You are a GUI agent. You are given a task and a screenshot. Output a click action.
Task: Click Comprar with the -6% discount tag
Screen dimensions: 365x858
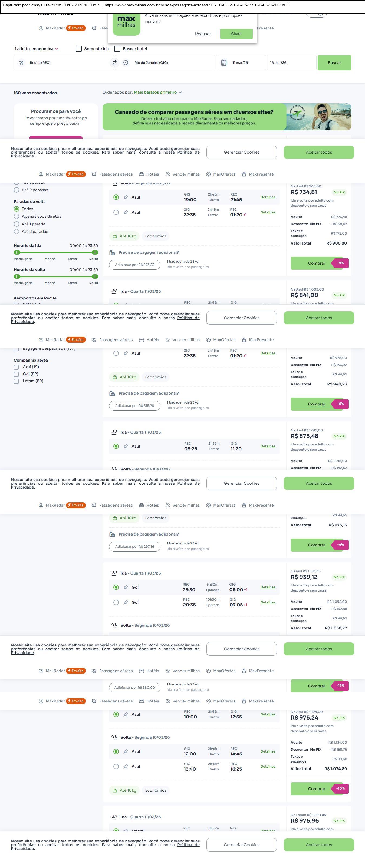click(316, 404)
